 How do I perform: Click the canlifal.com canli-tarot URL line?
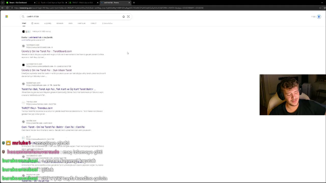click(x=39, y=123)
